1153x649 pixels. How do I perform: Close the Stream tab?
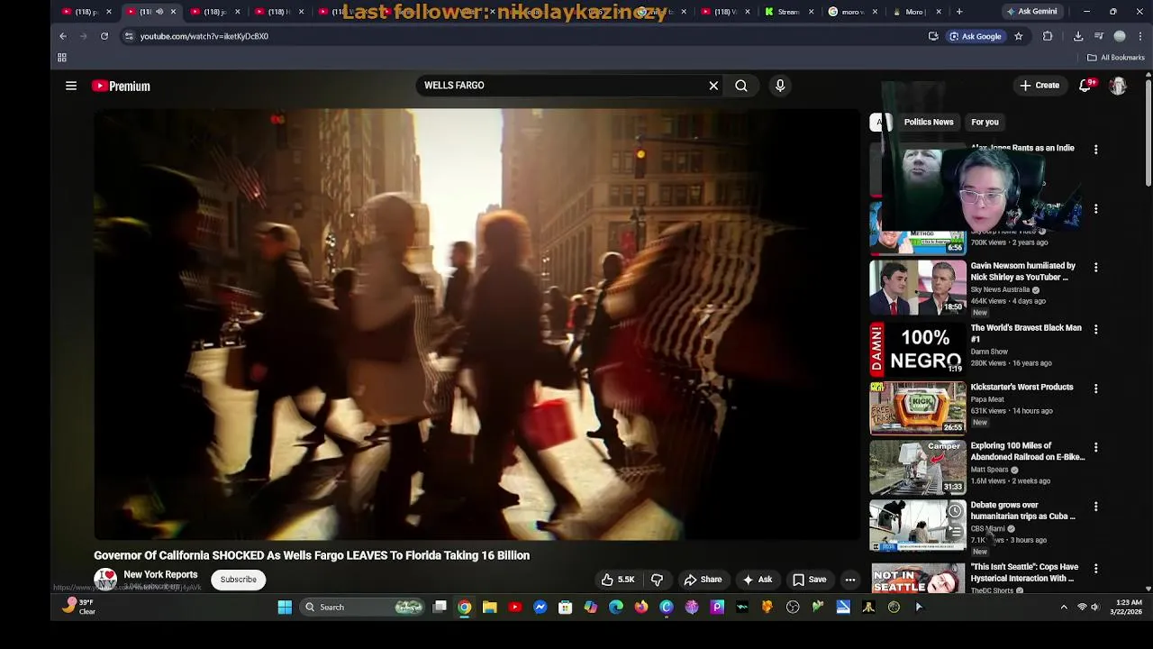[x=812, y=12]
